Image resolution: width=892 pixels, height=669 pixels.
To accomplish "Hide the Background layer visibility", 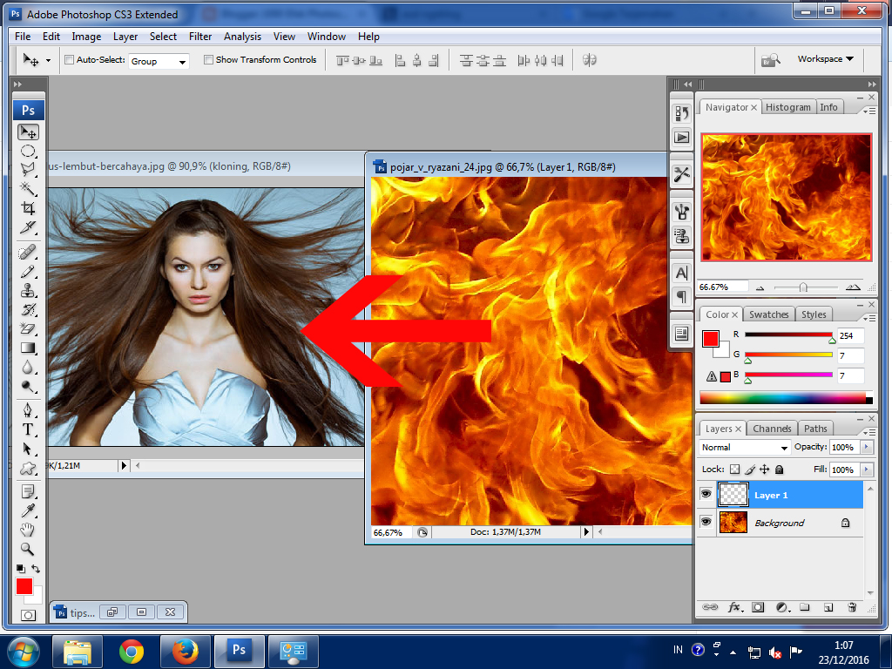I will pos(706,522).
